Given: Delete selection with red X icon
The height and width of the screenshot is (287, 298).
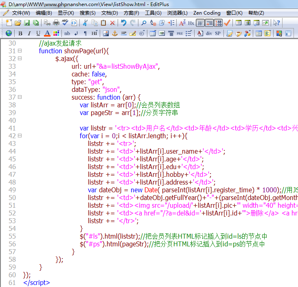Looking at the screenshot, I should tap(112, 23).
